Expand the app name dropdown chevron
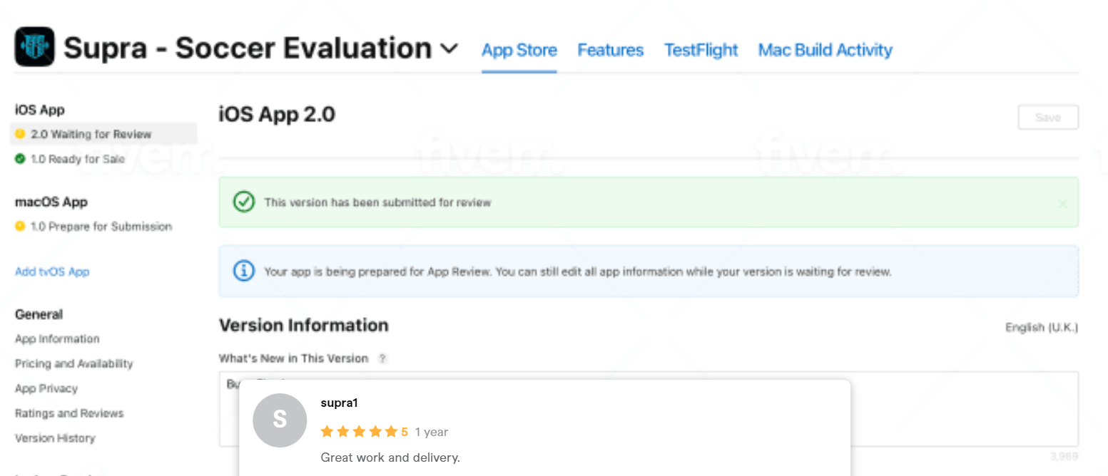The image size is (1108, 476). (x=449, y=48)
